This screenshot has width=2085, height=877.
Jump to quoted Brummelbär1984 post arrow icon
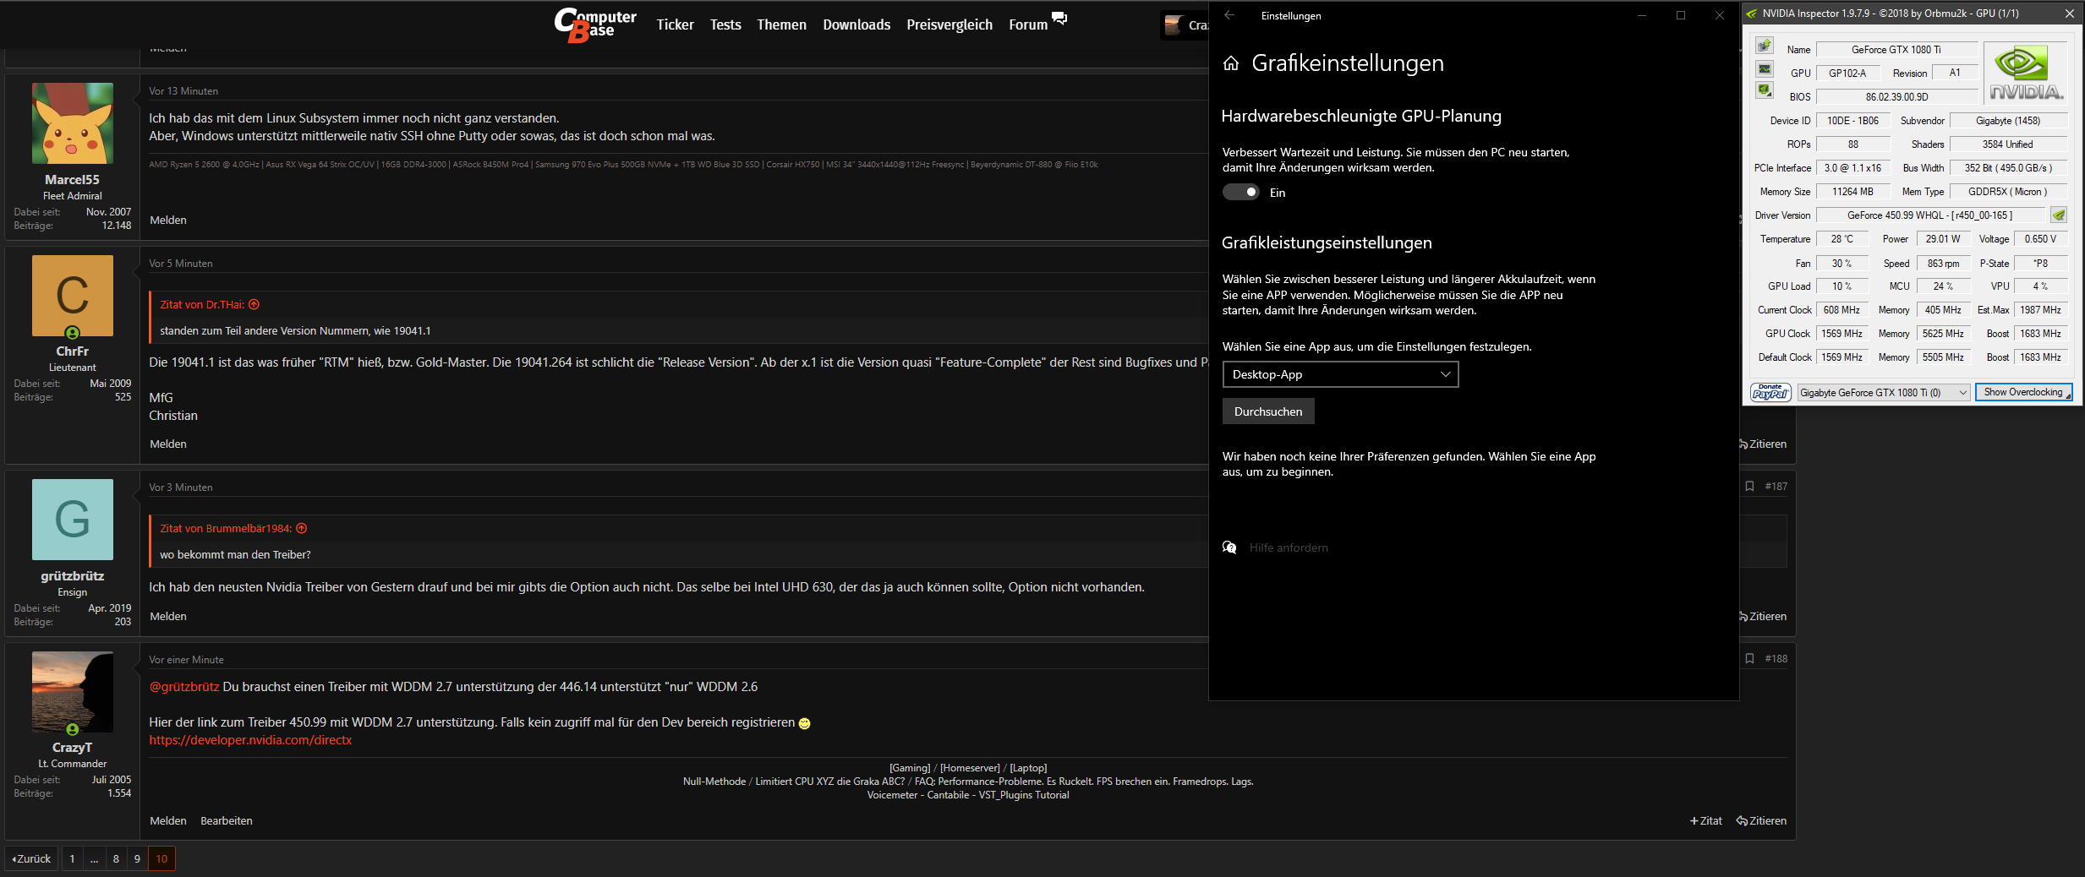(302, 528)
